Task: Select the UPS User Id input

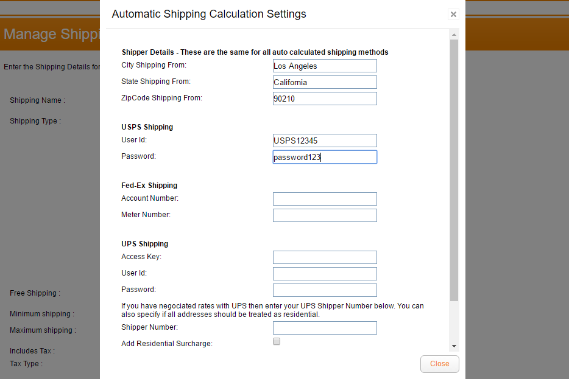Action: point(325,274)
